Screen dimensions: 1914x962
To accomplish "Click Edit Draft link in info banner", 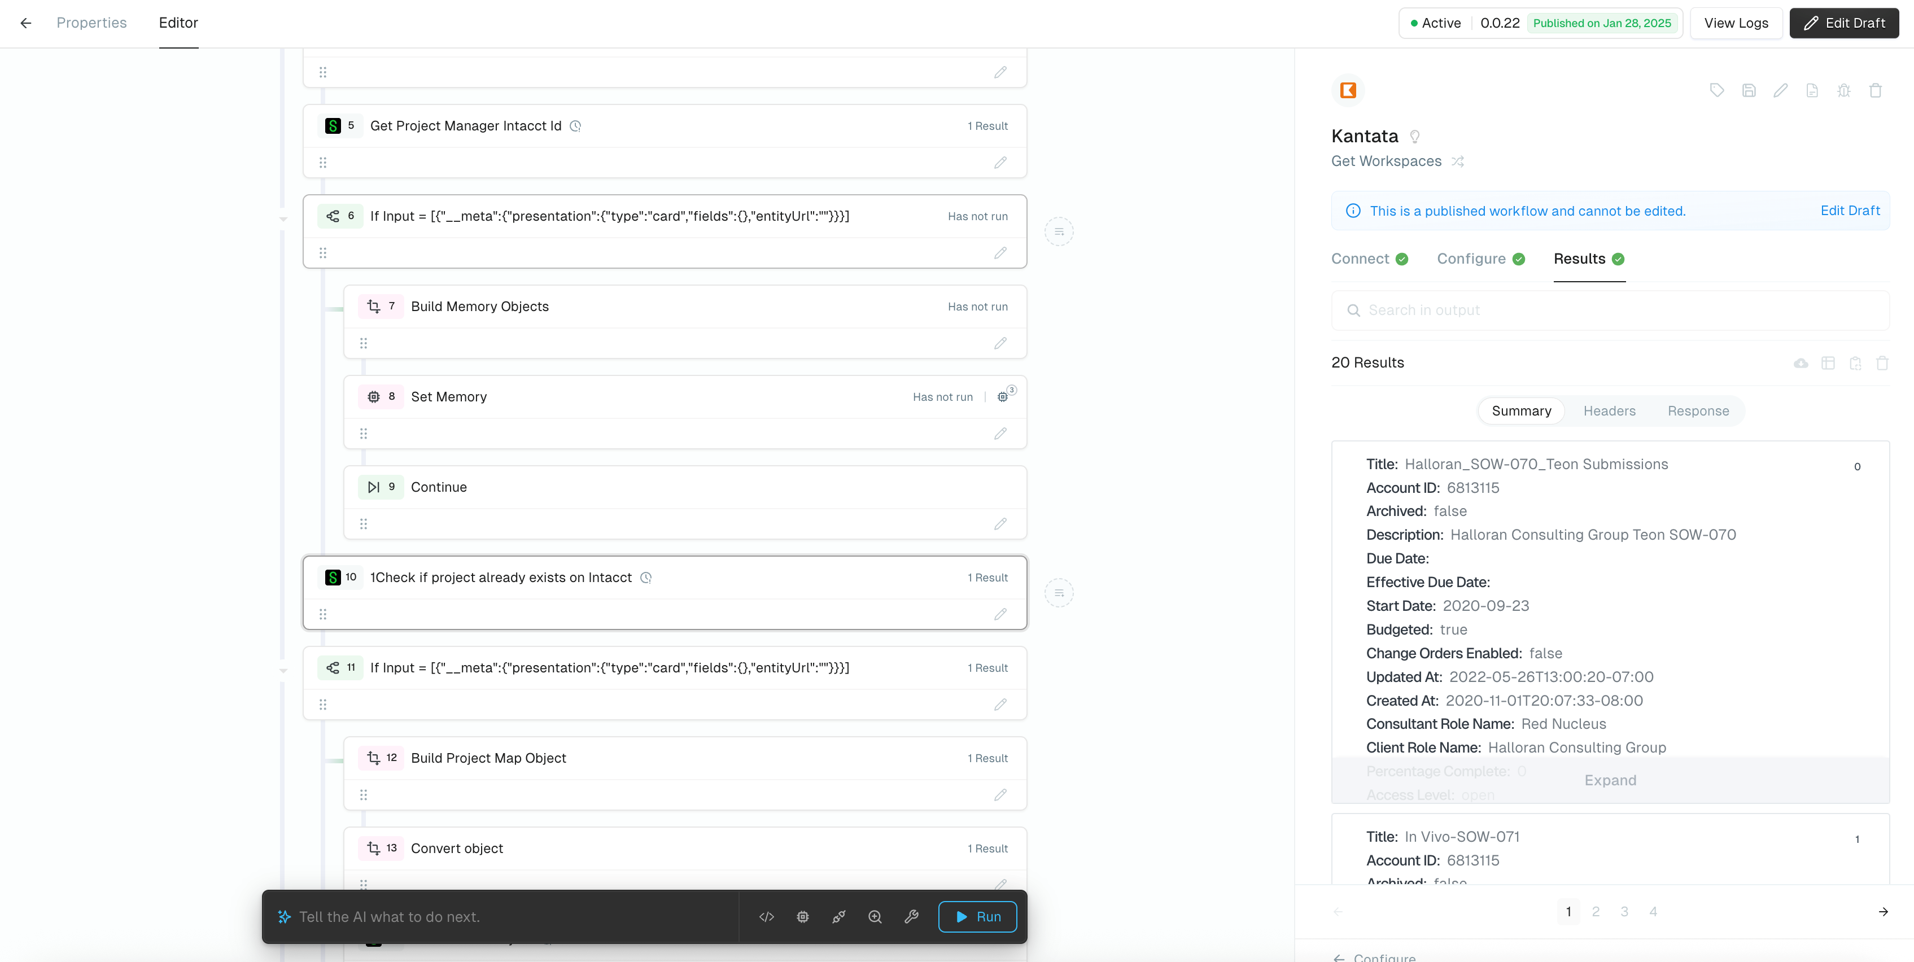I will (1850, 211).
